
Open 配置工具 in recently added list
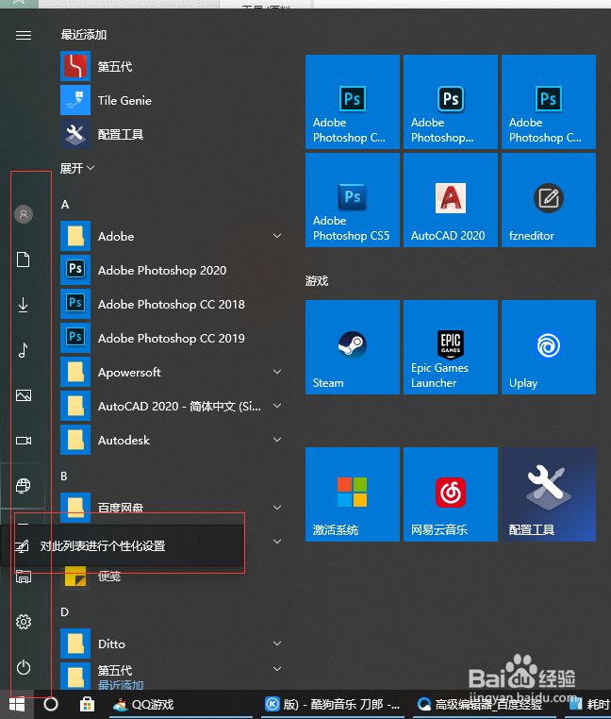171,134
